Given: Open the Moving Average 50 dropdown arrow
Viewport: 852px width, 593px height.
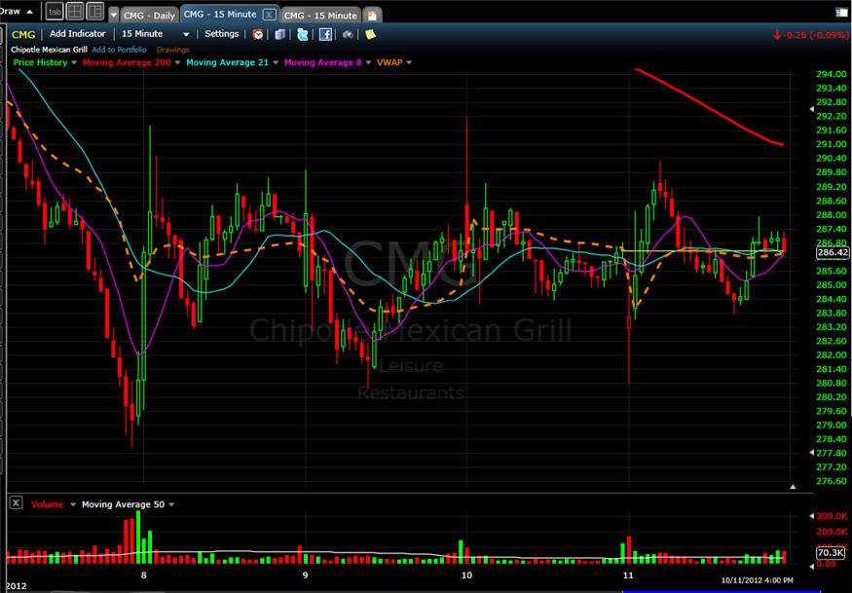Looking at the screenshot, I should click(x=171, y=504).
